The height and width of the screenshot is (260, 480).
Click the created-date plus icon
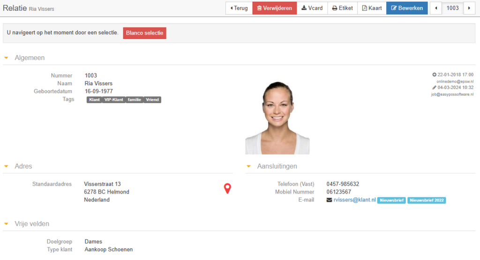click(434, 74)
